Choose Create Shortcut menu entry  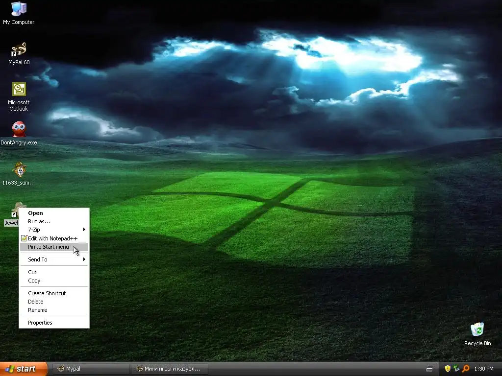click(x=54, y=293)
